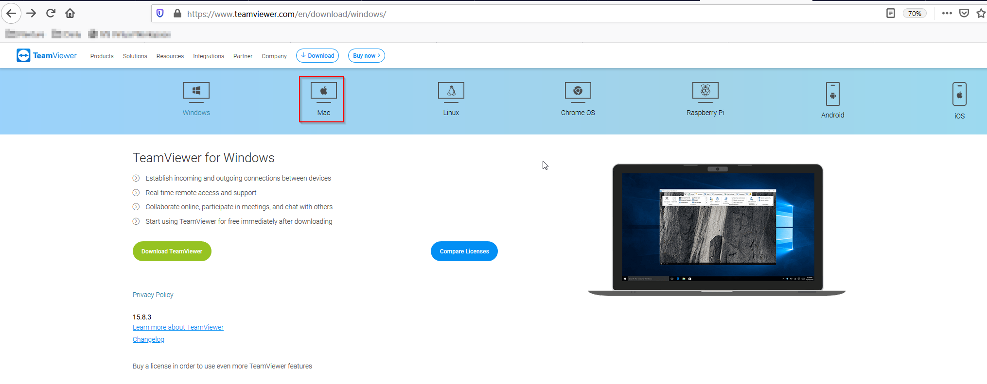Screen dimensions: 987x384
Task: Click the 70% zoom level indicator
Action: tap(915, 14)
